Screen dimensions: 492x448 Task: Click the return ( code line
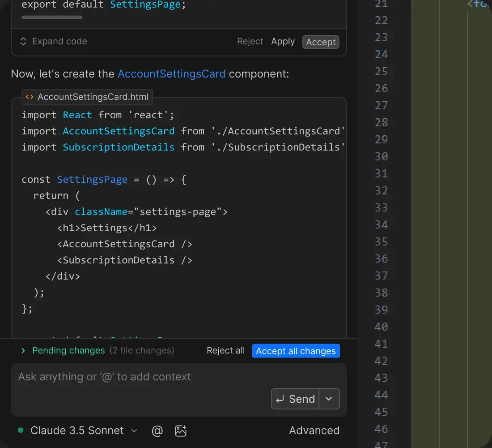coord(56,196)
